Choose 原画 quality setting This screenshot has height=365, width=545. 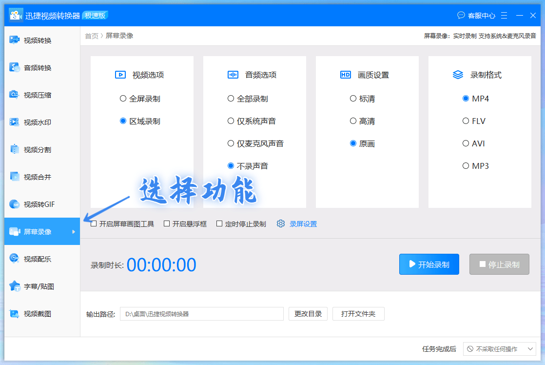362,143
